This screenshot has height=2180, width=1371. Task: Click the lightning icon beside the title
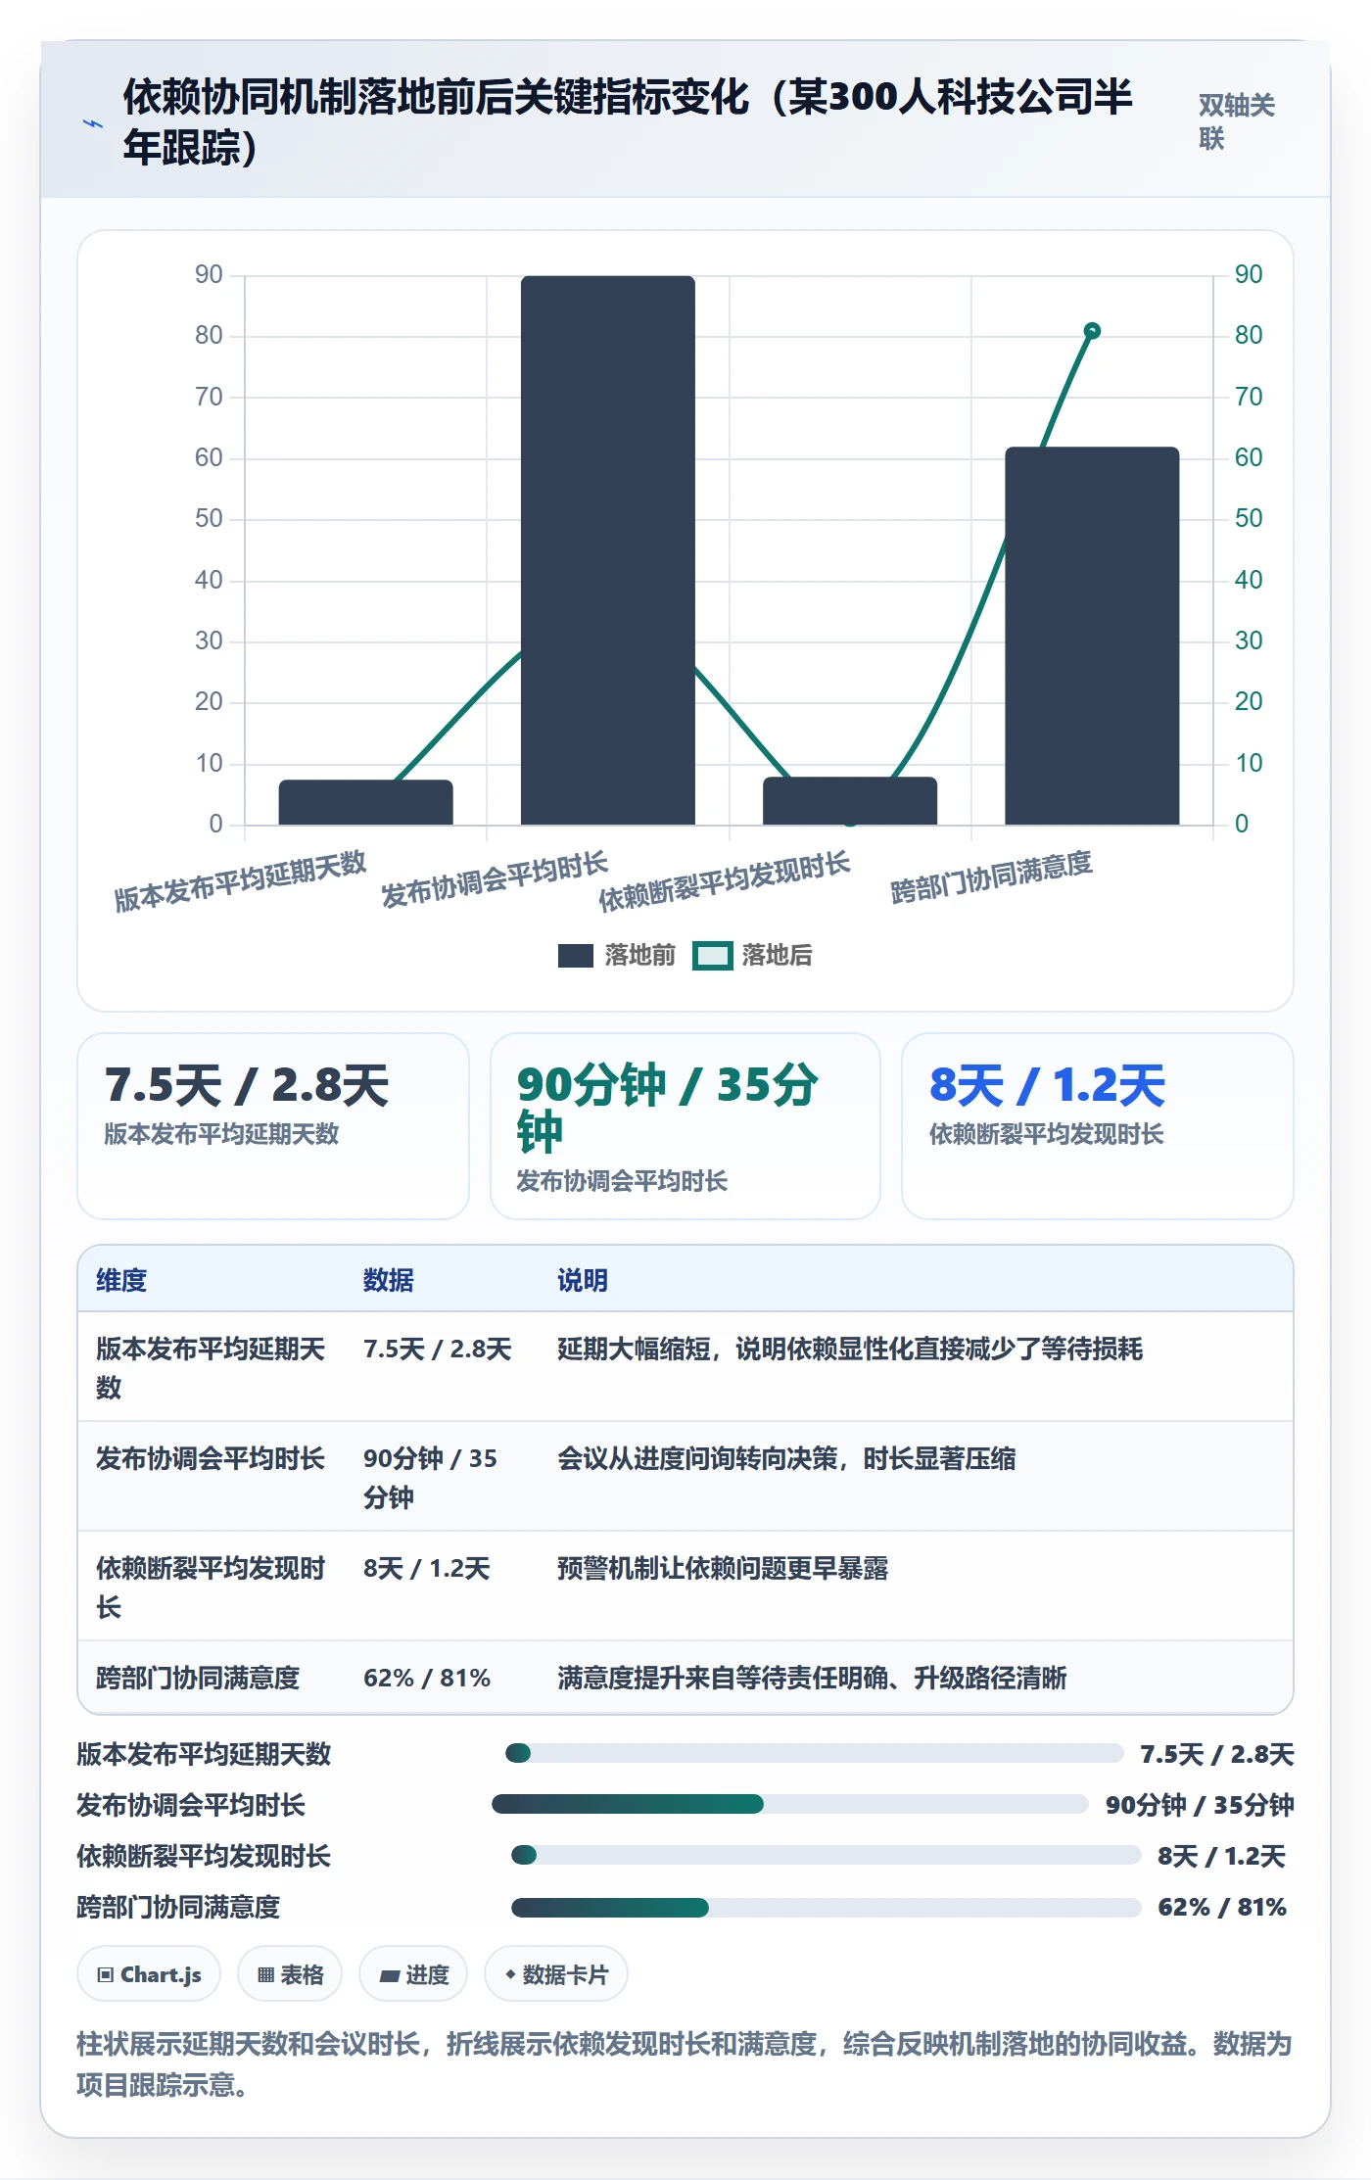(x=92, y=123)
